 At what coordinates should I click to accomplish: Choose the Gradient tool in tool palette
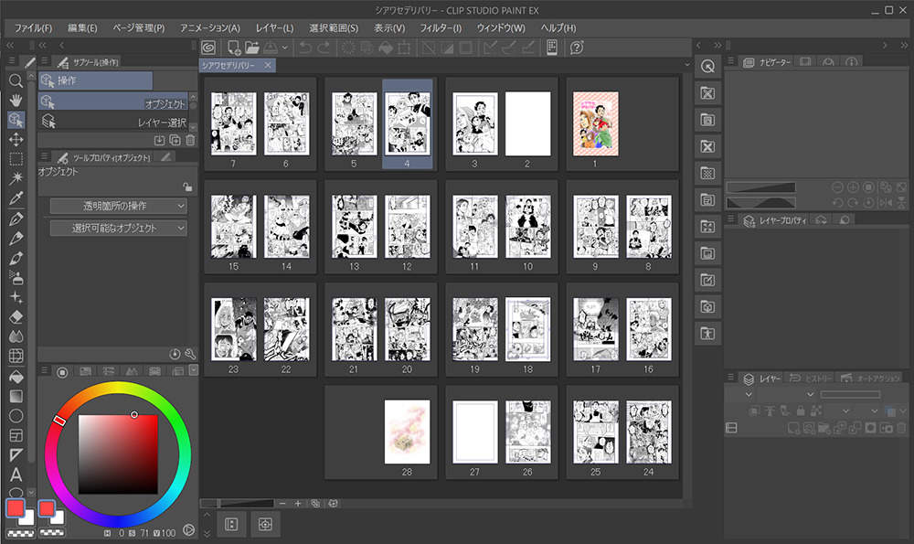click(16, 396)
